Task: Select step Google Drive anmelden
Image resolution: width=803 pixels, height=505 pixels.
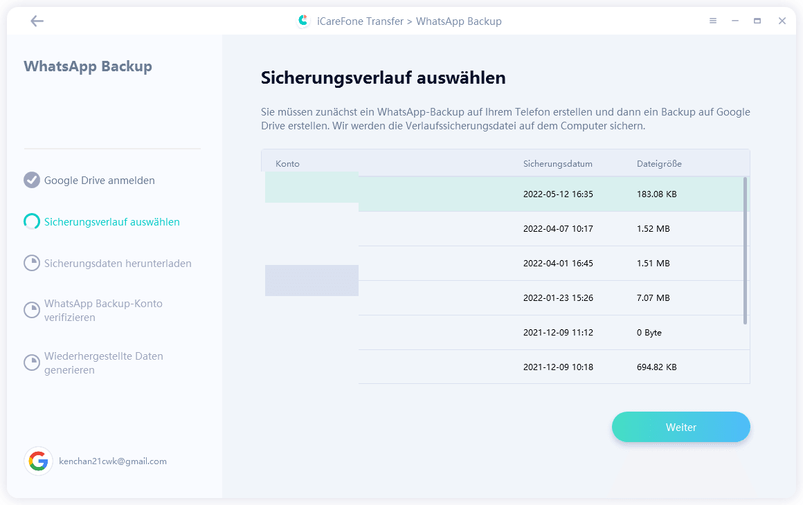Action: pyautogui.click(x=100, y=180)
